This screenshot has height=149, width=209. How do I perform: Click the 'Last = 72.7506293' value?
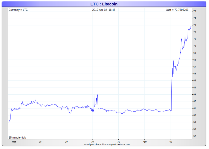coord(177,10)
